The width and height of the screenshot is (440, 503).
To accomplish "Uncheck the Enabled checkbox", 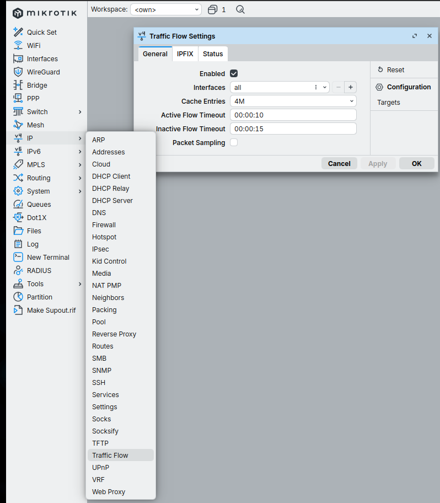I will coord(234,73).
